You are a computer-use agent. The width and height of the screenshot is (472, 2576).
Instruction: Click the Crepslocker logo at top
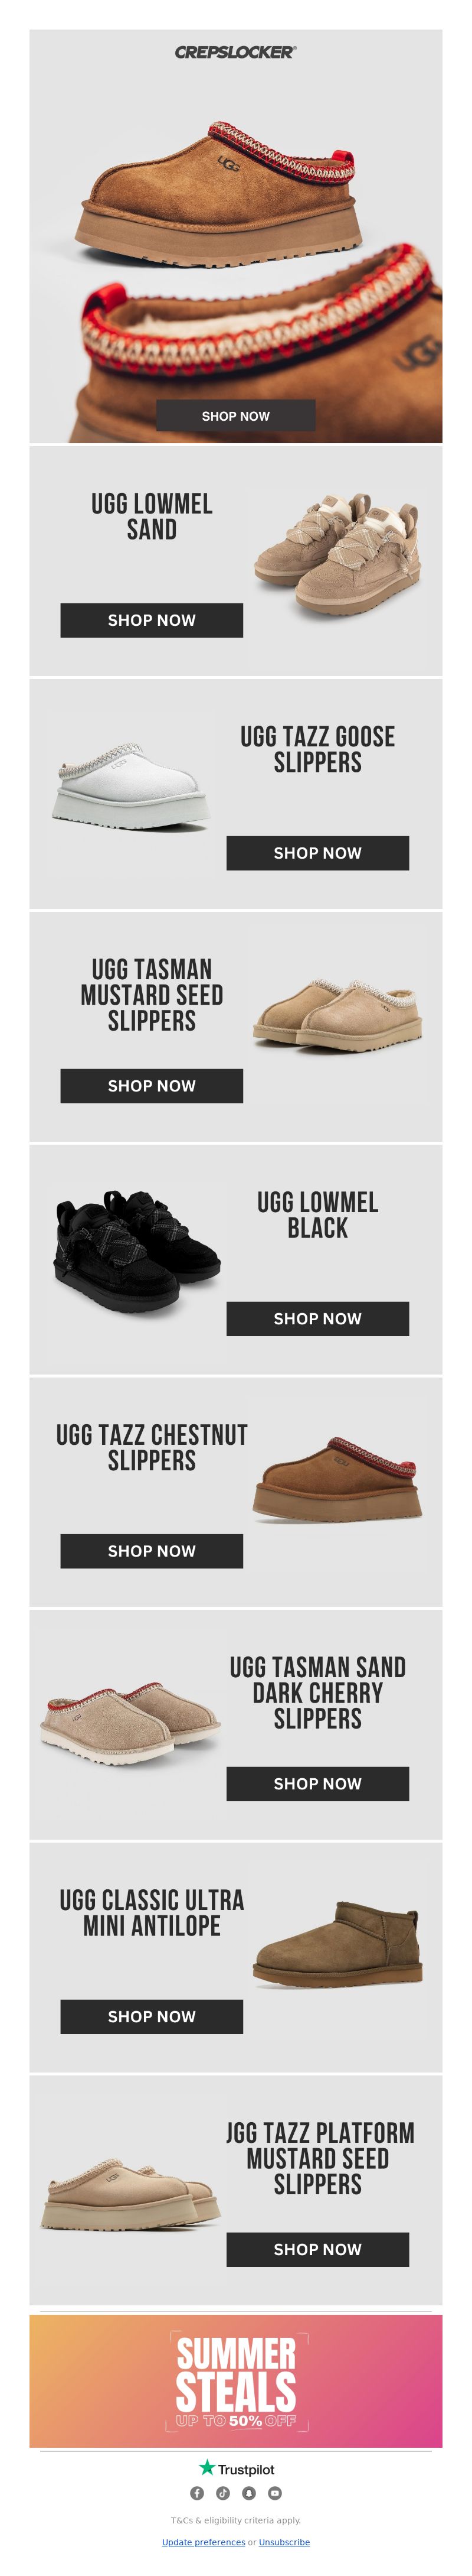(235, 52)
